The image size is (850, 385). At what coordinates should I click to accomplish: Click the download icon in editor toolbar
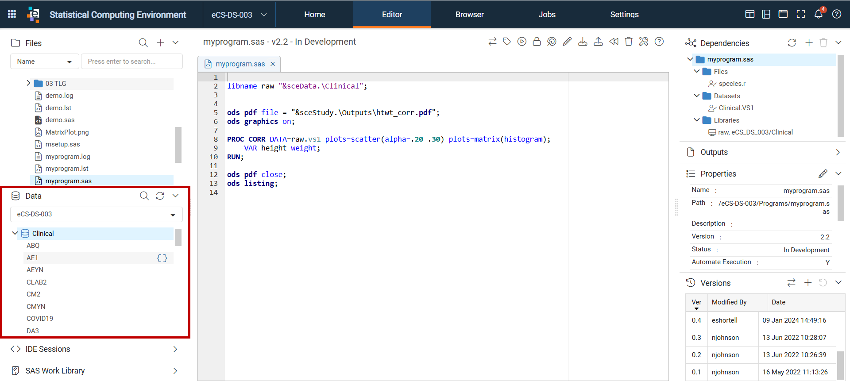pyautogui.click(x=583, y=42)
